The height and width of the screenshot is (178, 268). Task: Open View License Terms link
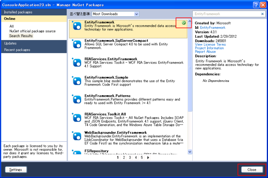(210, 44)
